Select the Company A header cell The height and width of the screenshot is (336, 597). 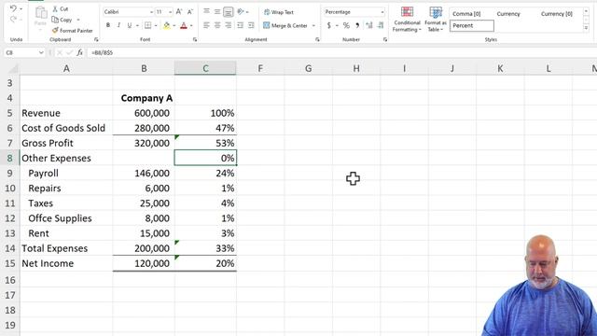(144, 98)
